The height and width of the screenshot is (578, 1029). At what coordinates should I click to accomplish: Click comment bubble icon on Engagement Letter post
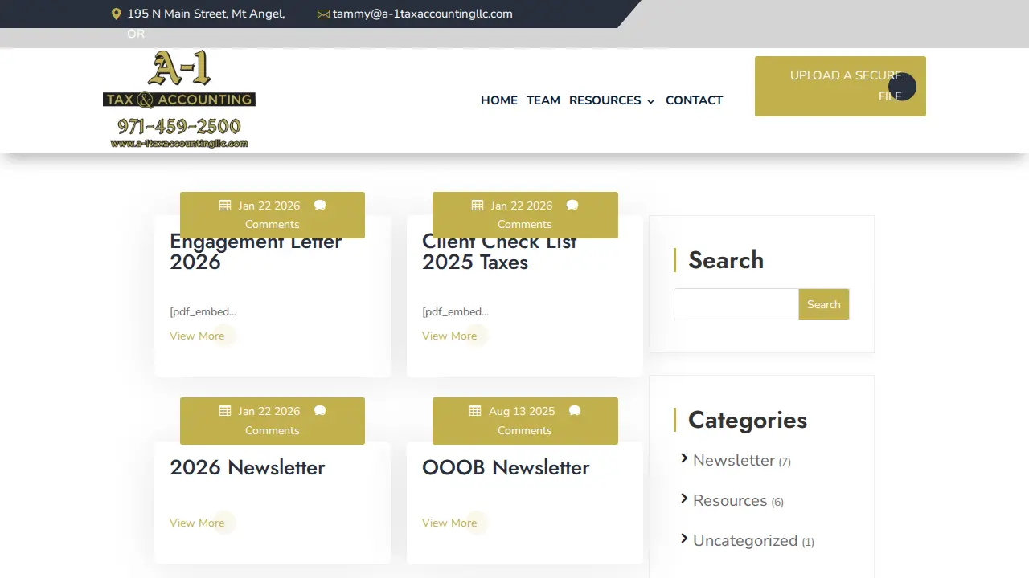(320, 206)
